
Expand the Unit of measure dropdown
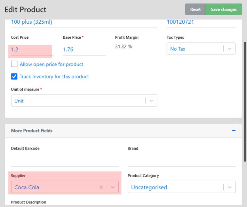pyautogui.click(x=151, y=101)
